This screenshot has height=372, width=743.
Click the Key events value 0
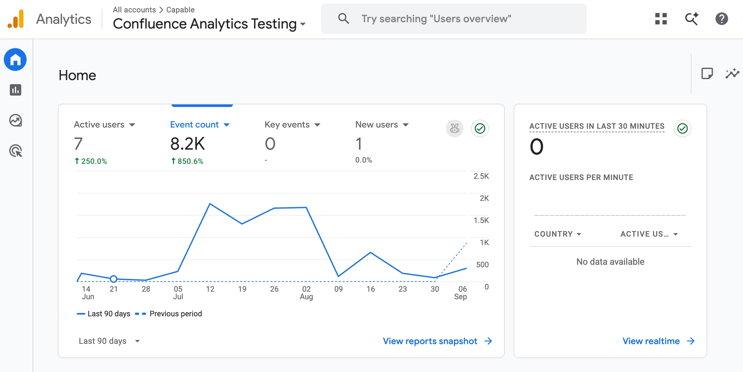(270, 144)
